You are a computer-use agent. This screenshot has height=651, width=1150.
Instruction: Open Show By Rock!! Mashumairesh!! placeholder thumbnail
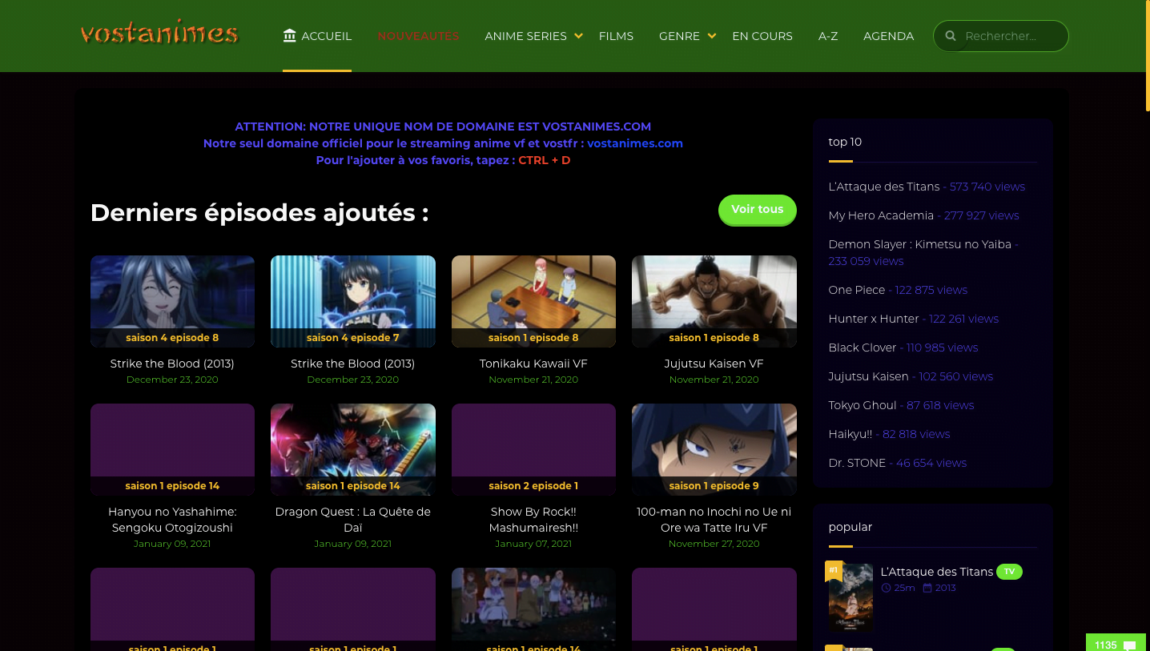point(533,449)
